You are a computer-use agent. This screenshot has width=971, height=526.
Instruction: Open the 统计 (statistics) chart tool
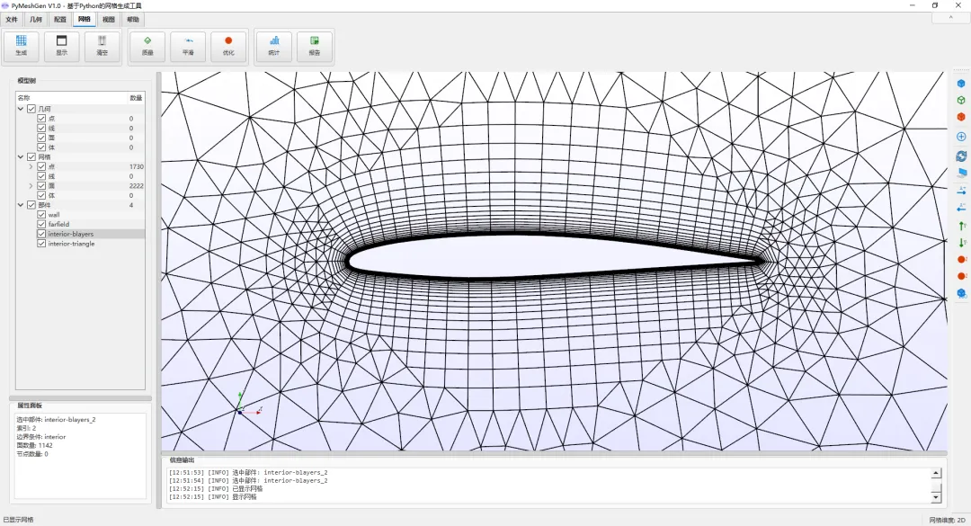(x=273, y=46)
